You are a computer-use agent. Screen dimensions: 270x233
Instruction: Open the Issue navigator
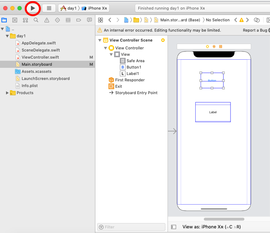coord(47,20)
